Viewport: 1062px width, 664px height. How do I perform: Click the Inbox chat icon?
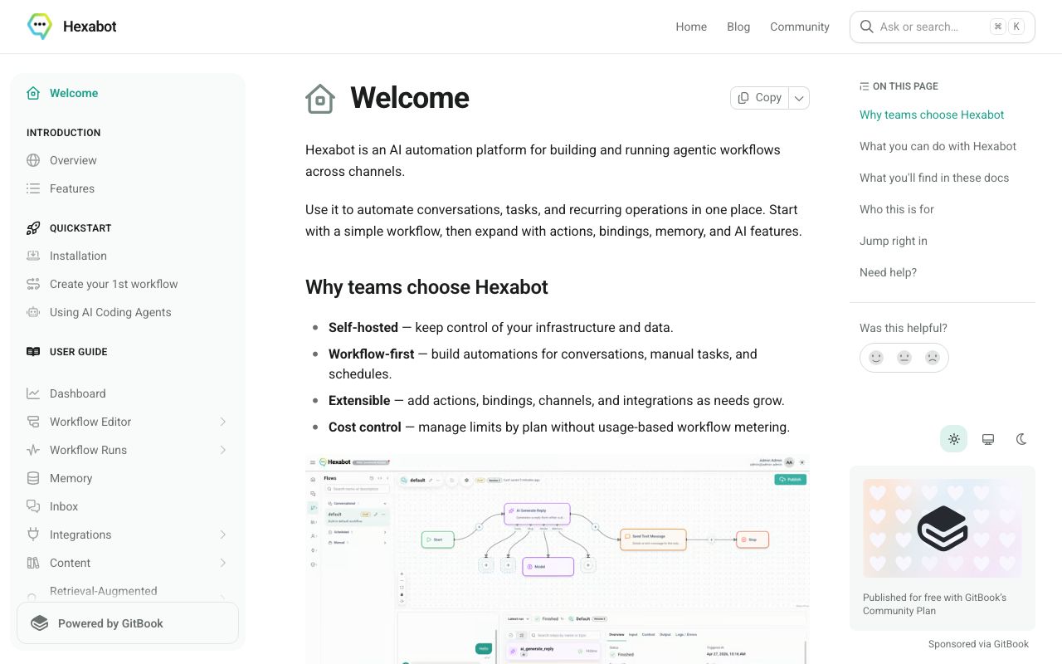(33, 506)
